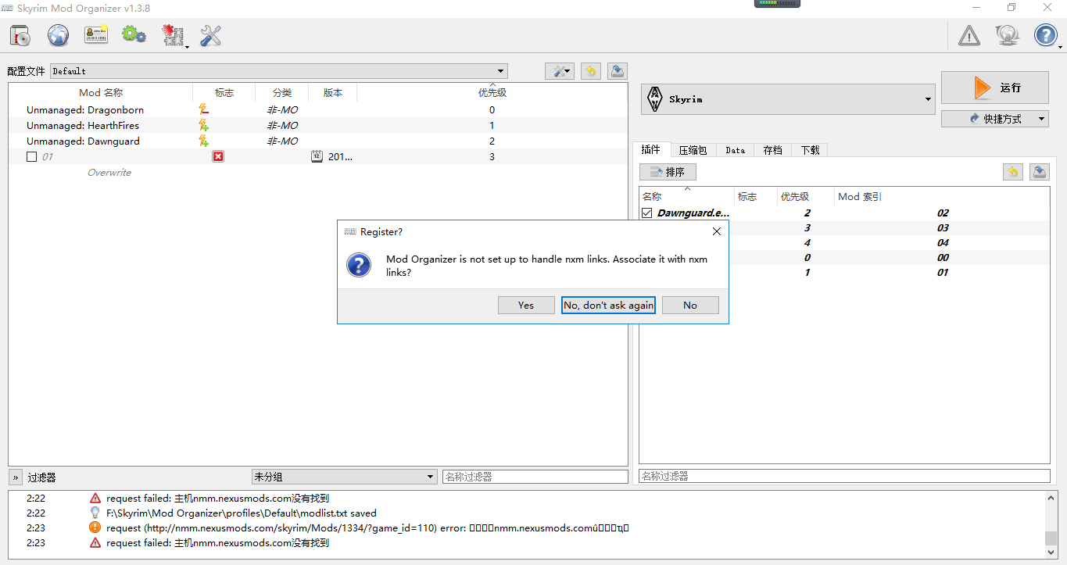
Task: Click the 标志 column header in mod list
Action: click(x=224, y=92)
